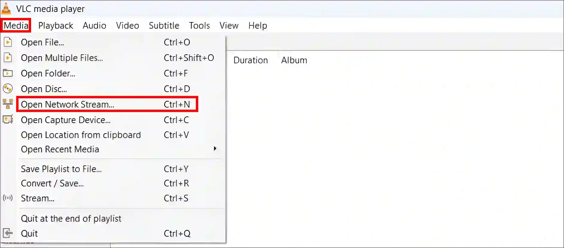Image resolution: width=564 pixels, height=248 pixels.
Task: Click the Quit exit icon
Action: point(7,233)
